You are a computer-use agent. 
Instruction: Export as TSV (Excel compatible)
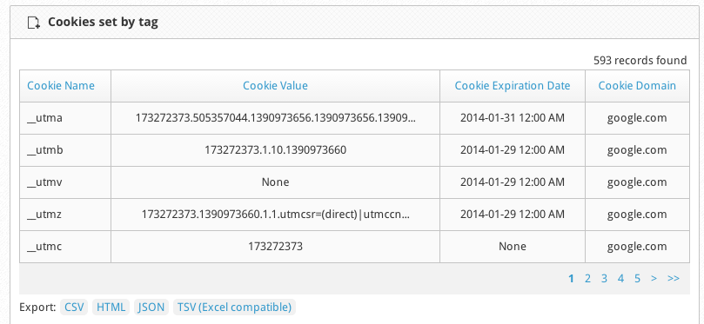pos(234,307)
